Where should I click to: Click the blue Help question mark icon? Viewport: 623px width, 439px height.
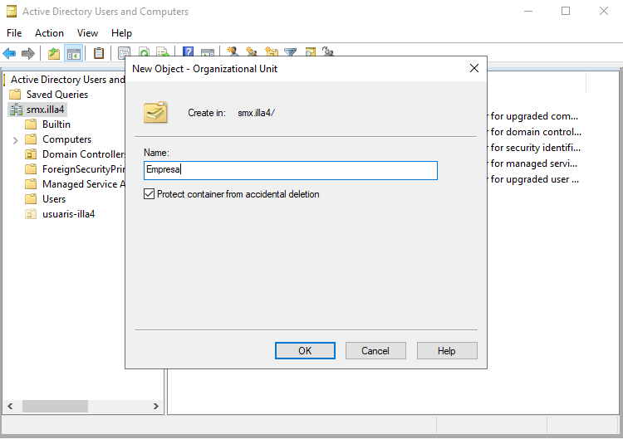pyautogui.click(x=189, y=54)
